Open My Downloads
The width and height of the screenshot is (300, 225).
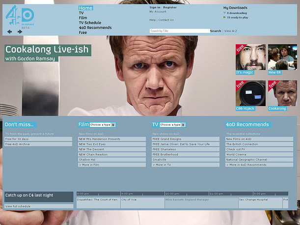click(235, 8)
